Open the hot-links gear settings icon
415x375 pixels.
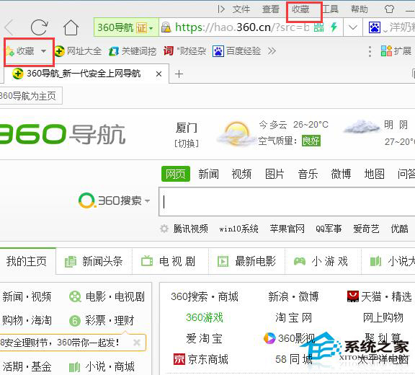tap(164, 229)
